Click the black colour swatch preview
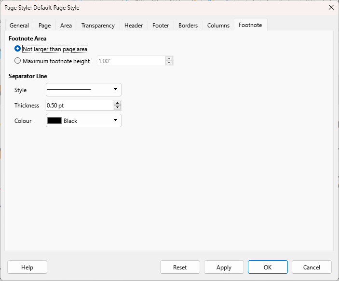 pyautogui.click(x=54, y=120)
